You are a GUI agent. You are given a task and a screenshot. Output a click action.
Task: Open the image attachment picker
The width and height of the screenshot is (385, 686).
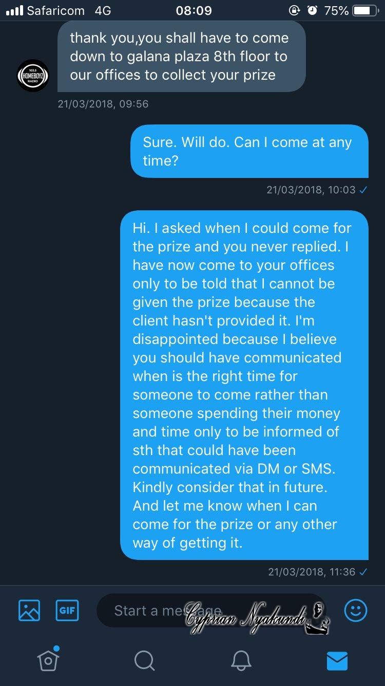pyautogui.click(x=29, y=610)
